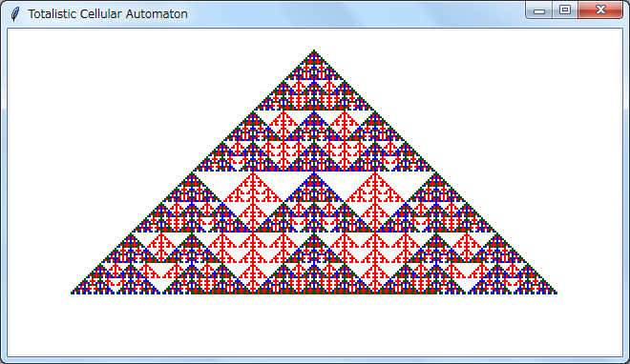Image resolution: width=630 pixels, height=364 pixels.
Task: Maximize the Totalistic Cellular Automaton window
Action: pos(565,10)
